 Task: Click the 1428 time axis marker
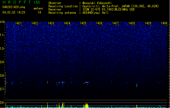point(132,23)
